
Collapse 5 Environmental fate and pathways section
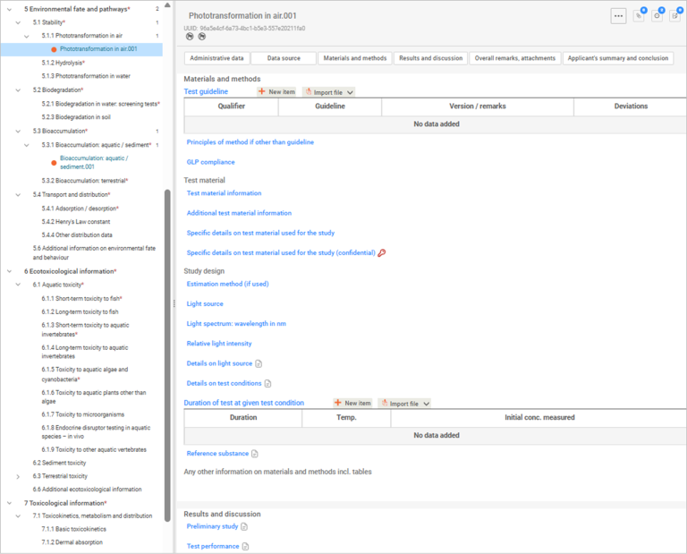(9, 9)
